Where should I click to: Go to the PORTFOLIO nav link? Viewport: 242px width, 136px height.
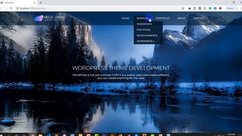pyautogui.click(x=163, y=18)
